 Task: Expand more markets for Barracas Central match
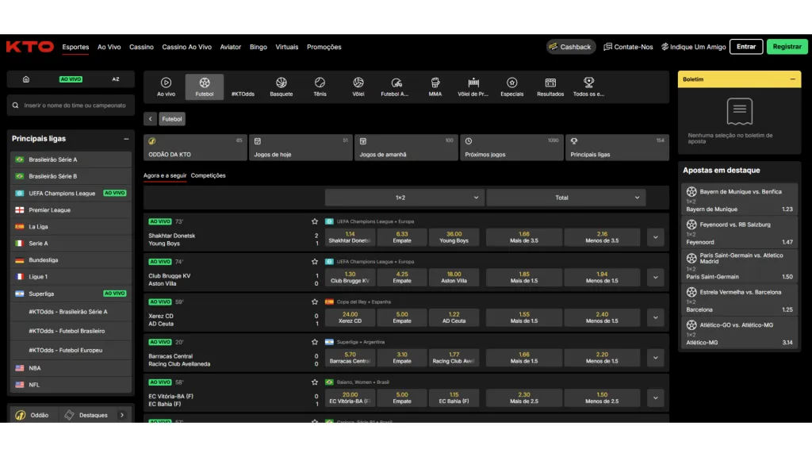tap(655, 358)
